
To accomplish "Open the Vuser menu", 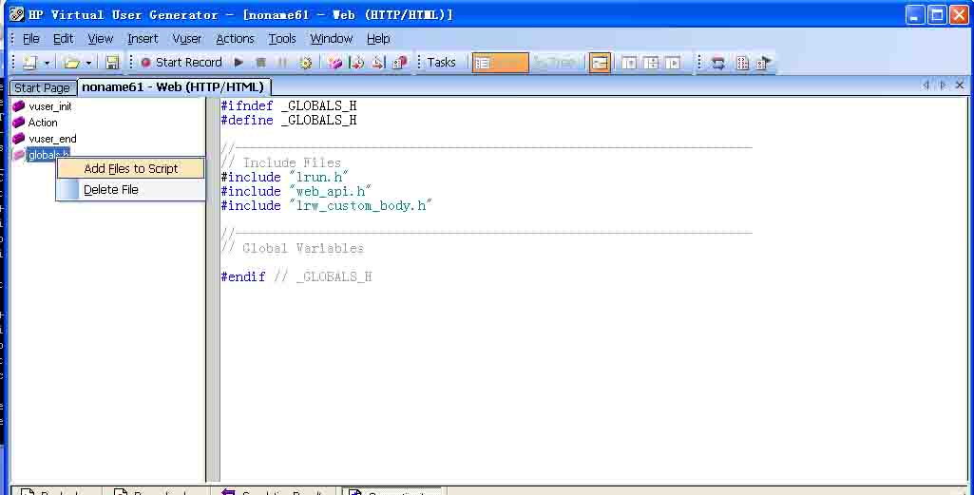I will click(187, 39).
